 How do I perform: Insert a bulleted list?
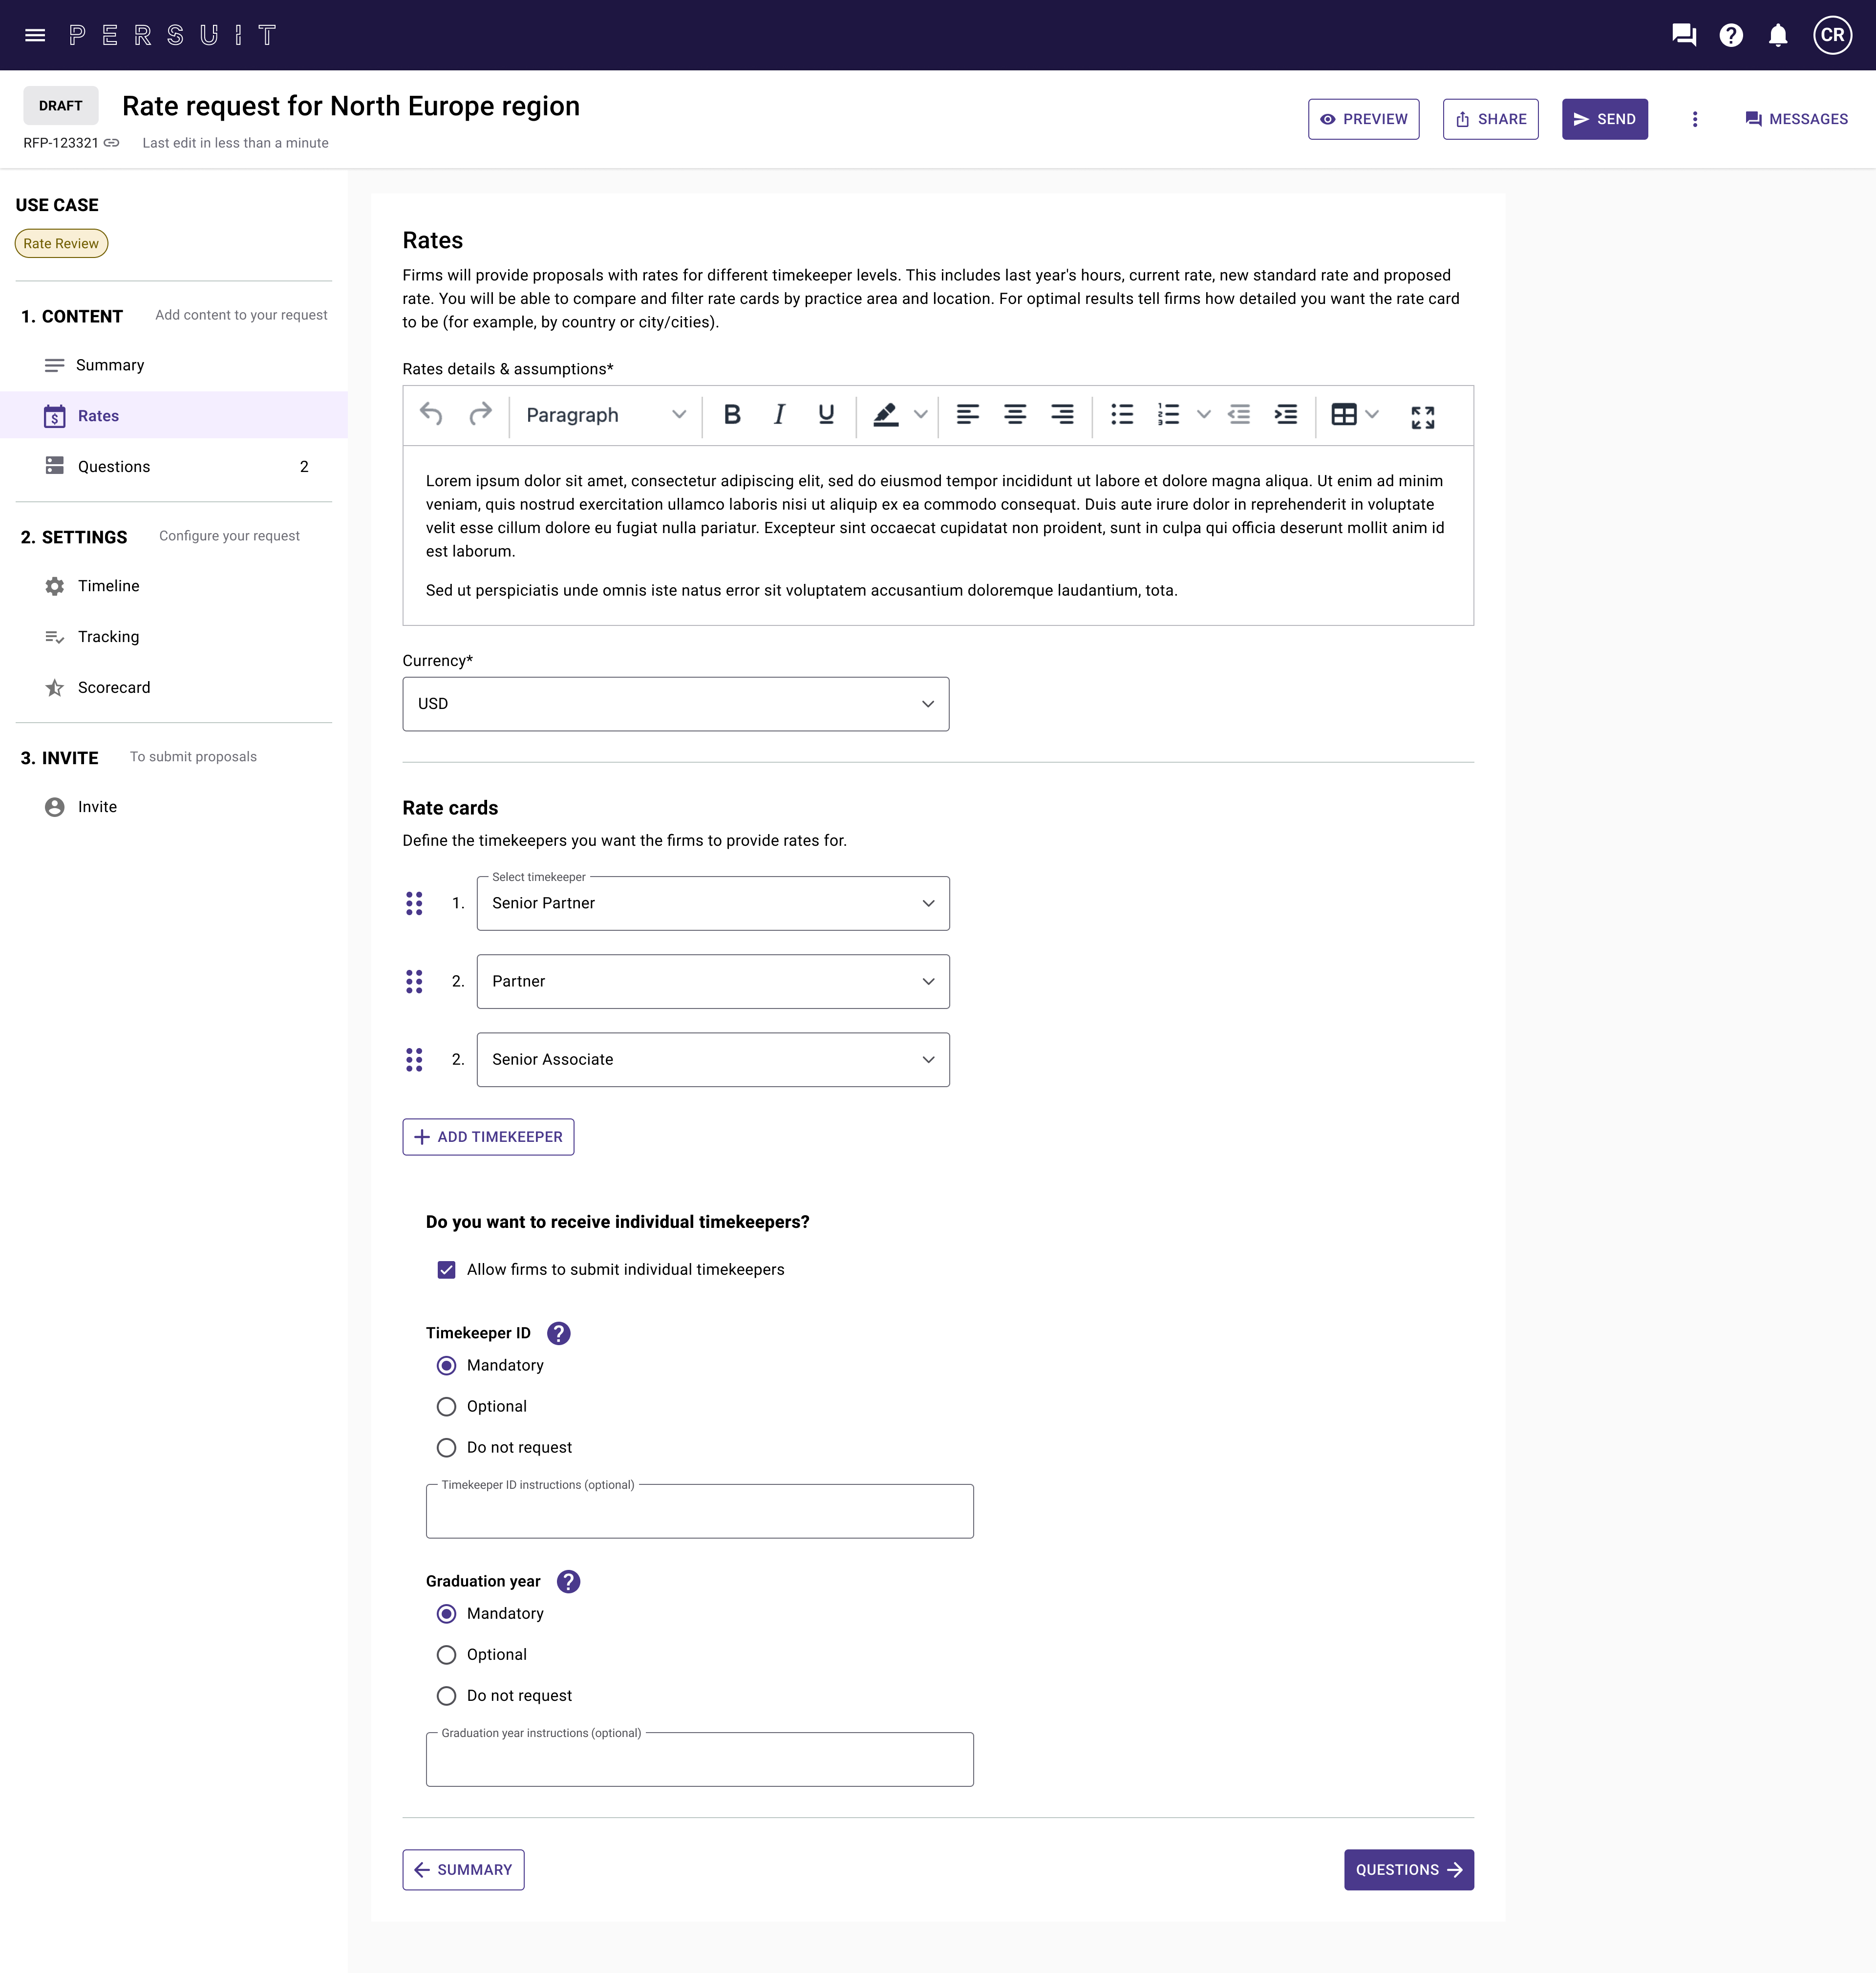click(1122, 414)
